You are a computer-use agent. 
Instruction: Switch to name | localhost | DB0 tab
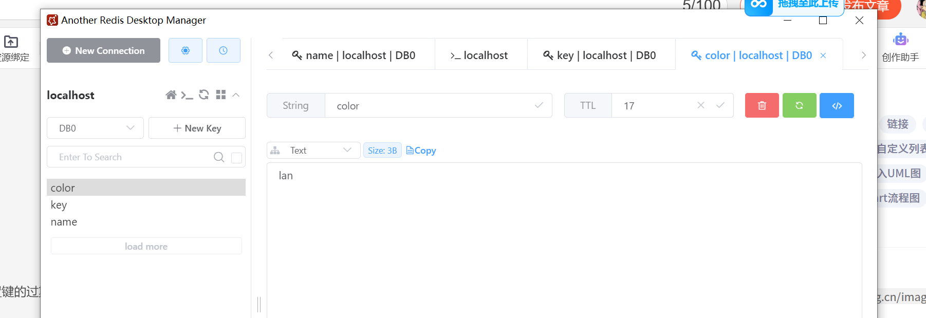point(354,55)
